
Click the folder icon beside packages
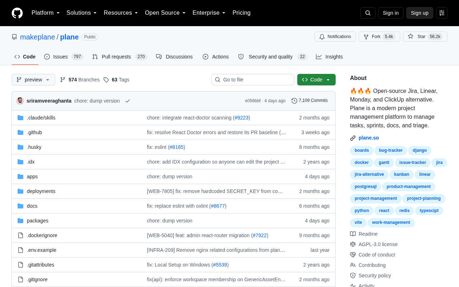[x=20, y=221]
